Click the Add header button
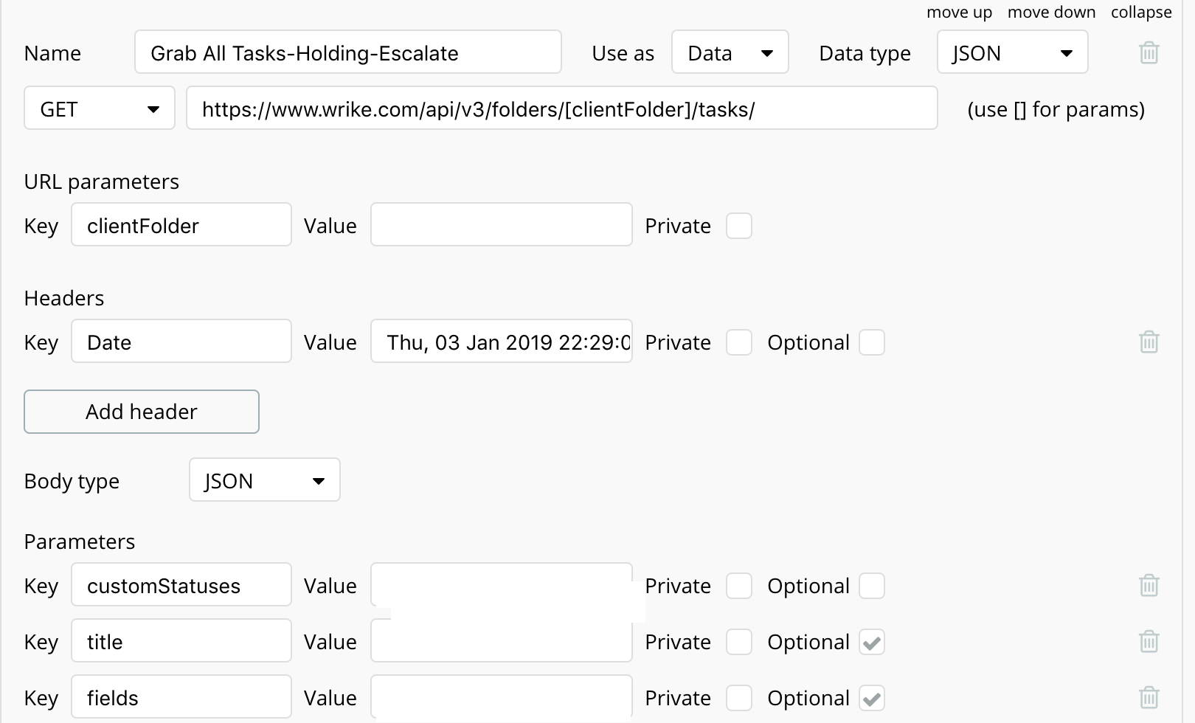 pos(142,412)
